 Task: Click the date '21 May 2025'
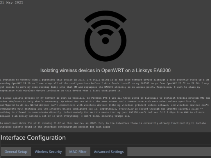tap(12, 2)
